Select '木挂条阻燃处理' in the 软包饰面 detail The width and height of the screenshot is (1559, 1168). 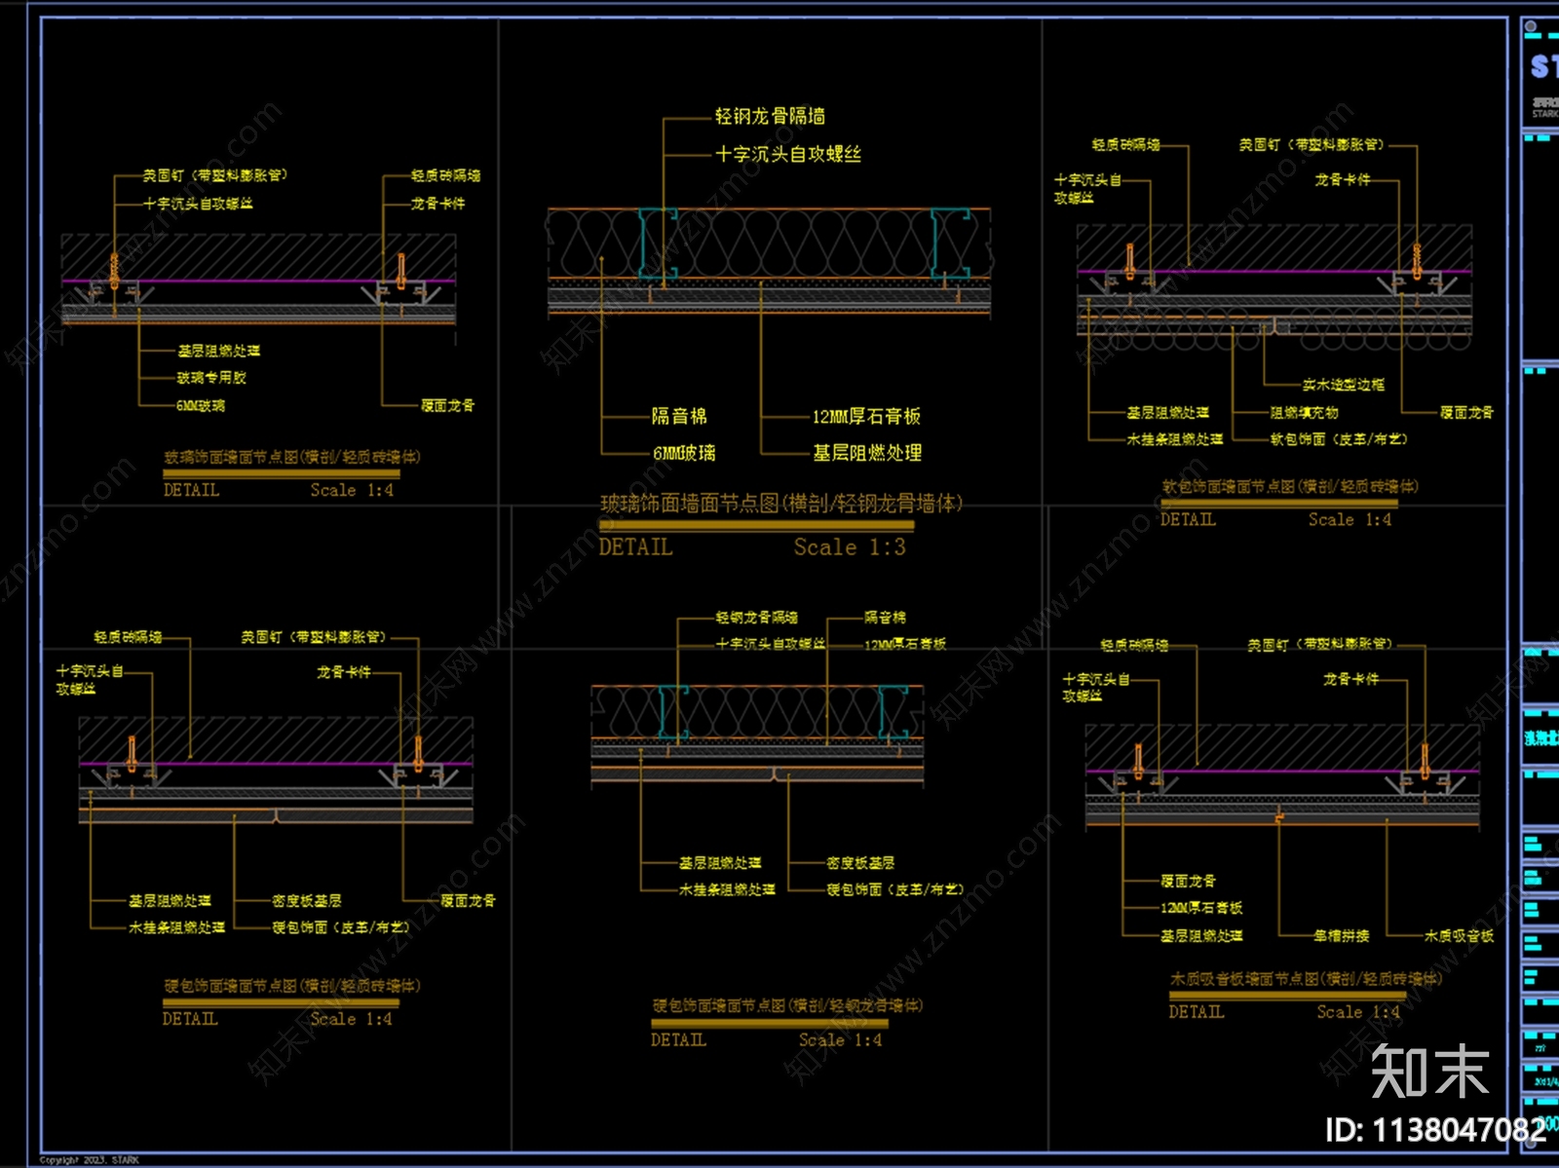[1175, 439]
